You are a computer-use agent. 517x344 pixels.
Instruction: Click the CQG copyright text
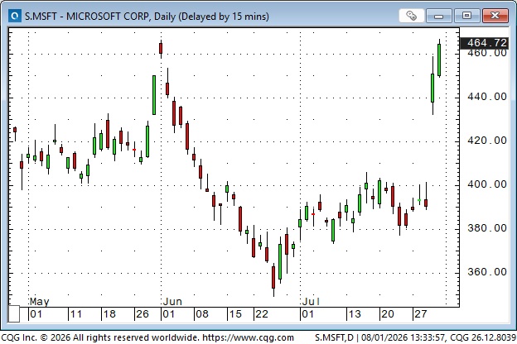point(147,337)
